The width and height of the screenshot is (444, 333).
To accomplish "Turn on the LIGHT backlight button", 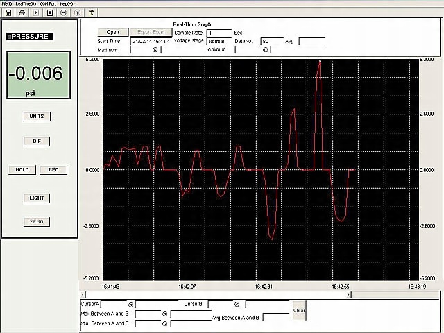I will (x=37, y=198).
